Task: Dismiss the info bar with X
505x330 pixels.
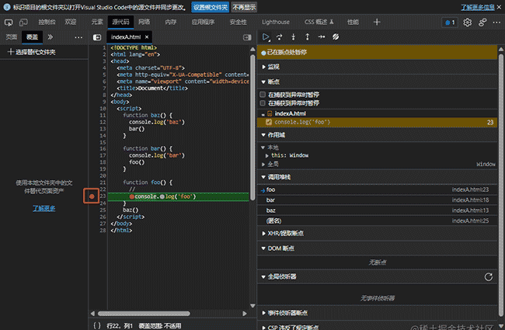Action: point(499,7)
